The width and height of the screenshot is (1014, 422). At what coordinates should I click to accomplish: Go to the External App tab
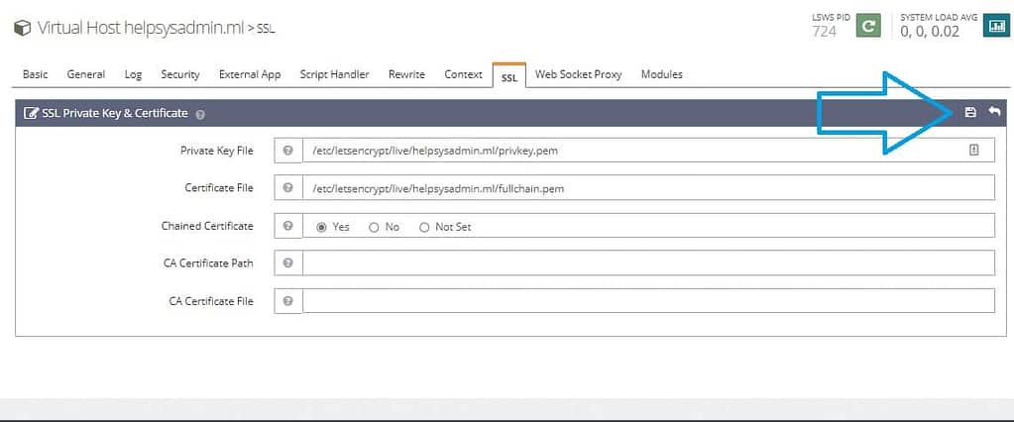point(250,74)
